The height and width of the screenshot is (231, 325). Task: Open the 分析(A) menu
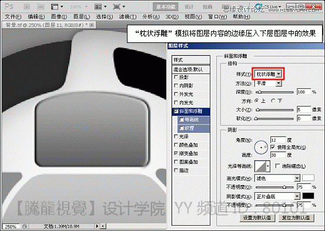[x=151, y=16]
